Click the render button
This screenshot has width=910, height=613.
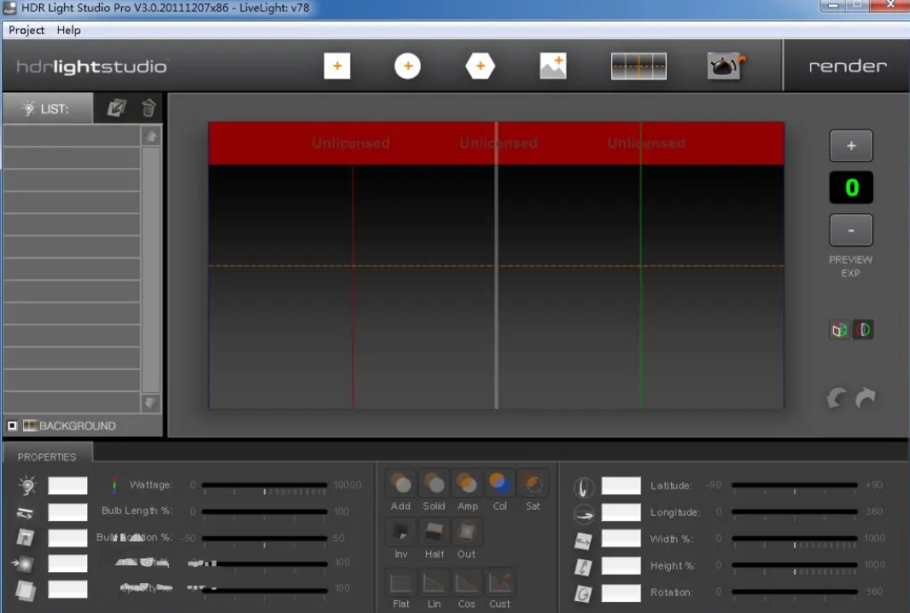point(848,66)
